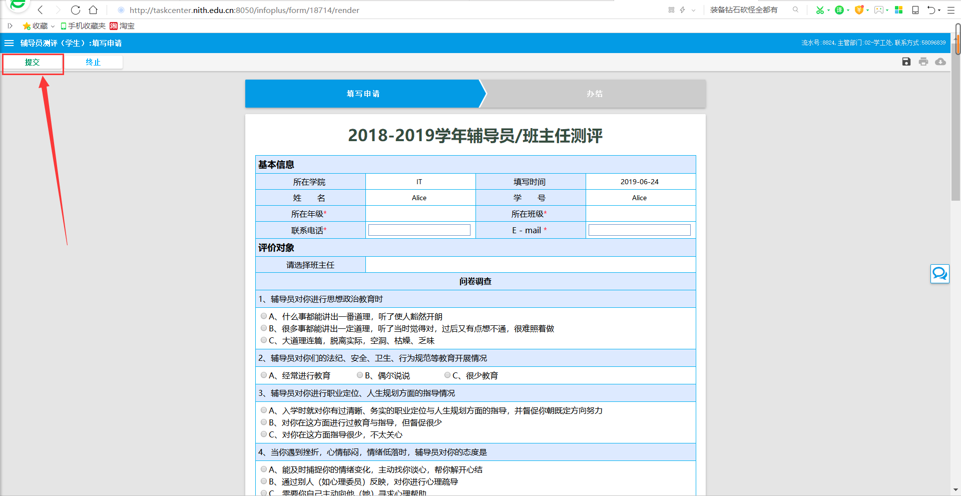Click the browser back arrow
Image resolution: width=961 pixels, height=496 pixels.
point(41,10)
